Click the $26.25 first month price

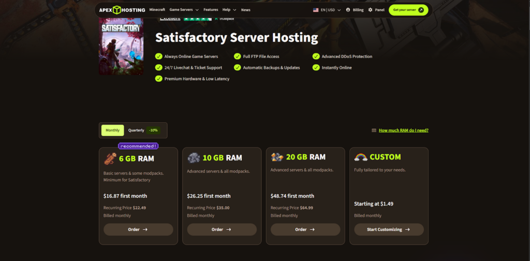[209, 196]
